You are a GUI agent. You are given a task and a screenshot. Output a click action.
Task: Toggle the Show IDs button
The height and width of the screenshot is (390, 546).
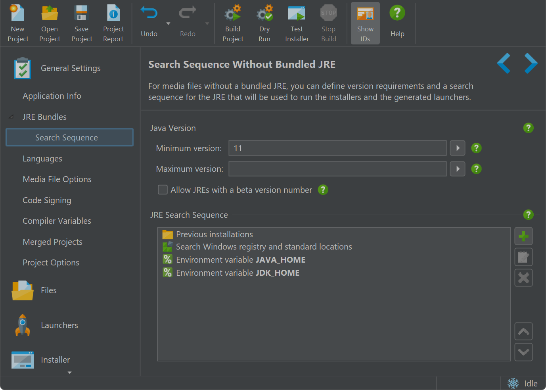(x=365, y=23)
